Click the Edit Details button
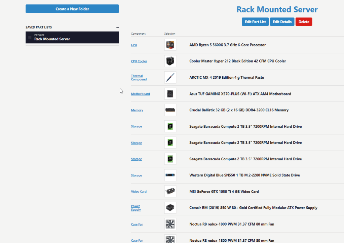 (x=282, y=22)
